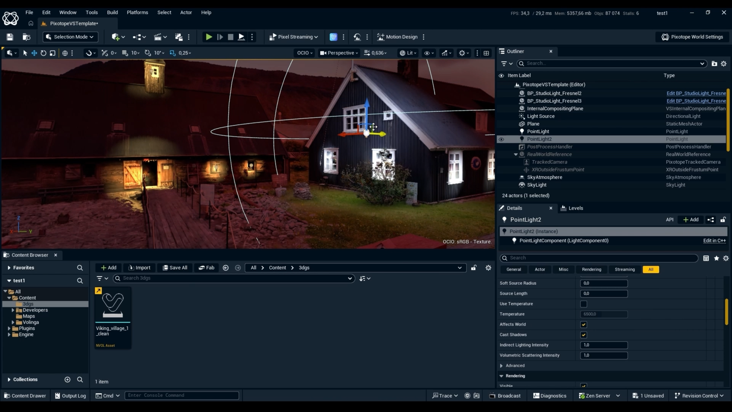
Task: Hide PointLight2 using the eye icon
Action: pos(501,139)
